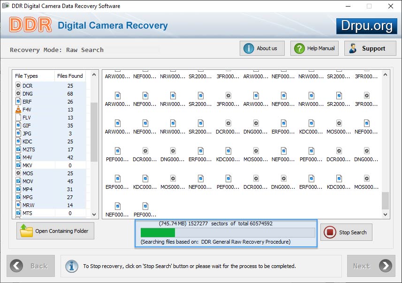Image resolution: width=402 pixels, height=283 pixels.
Task: Click the MPG file type icon
Action: 18,197
